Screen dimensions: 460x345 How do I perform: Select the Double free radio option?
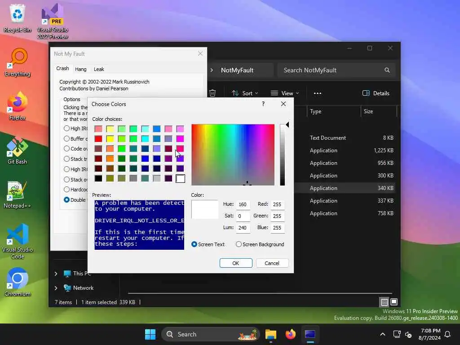pos(66,199)
